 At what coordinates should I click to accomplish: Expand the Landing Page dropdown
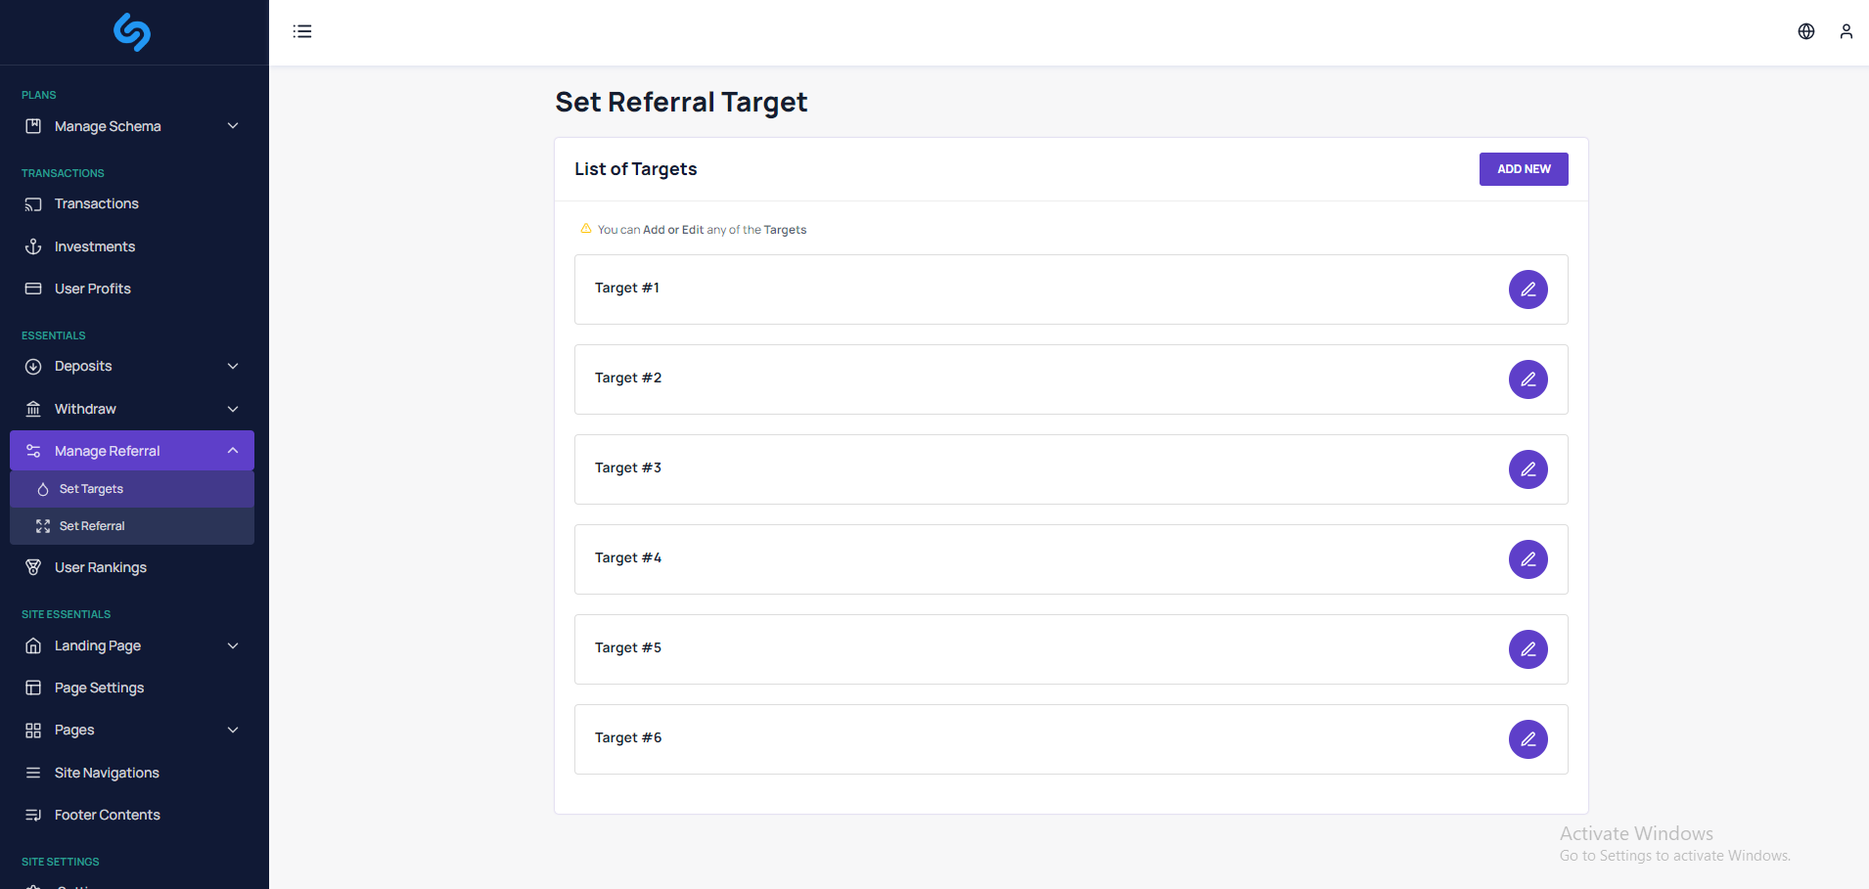coord(132,645)
